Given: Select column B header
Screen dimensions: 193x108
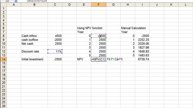Looking at the screenshot, I should click(x=34, y=5).
